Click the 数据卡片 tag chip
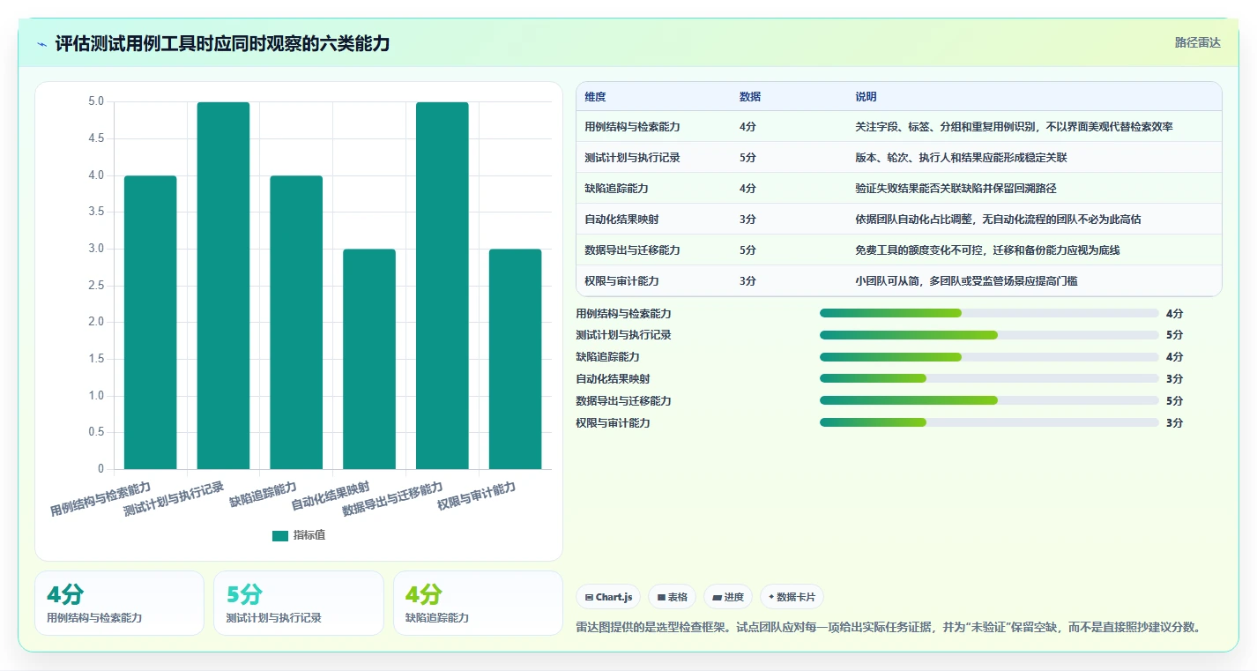Screen dimensions: 1257x671 [x=792, y=597]
